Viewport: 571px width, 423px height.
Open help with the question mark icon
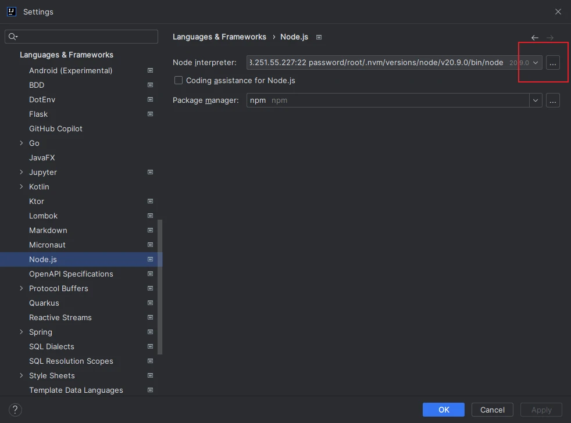click(15, 410)
